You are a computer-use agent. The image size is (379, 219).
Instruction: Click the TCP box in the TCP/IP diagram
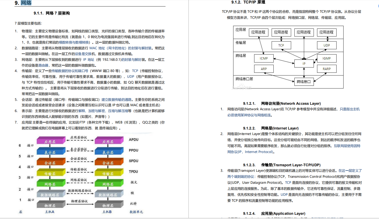tap(281, 45)
